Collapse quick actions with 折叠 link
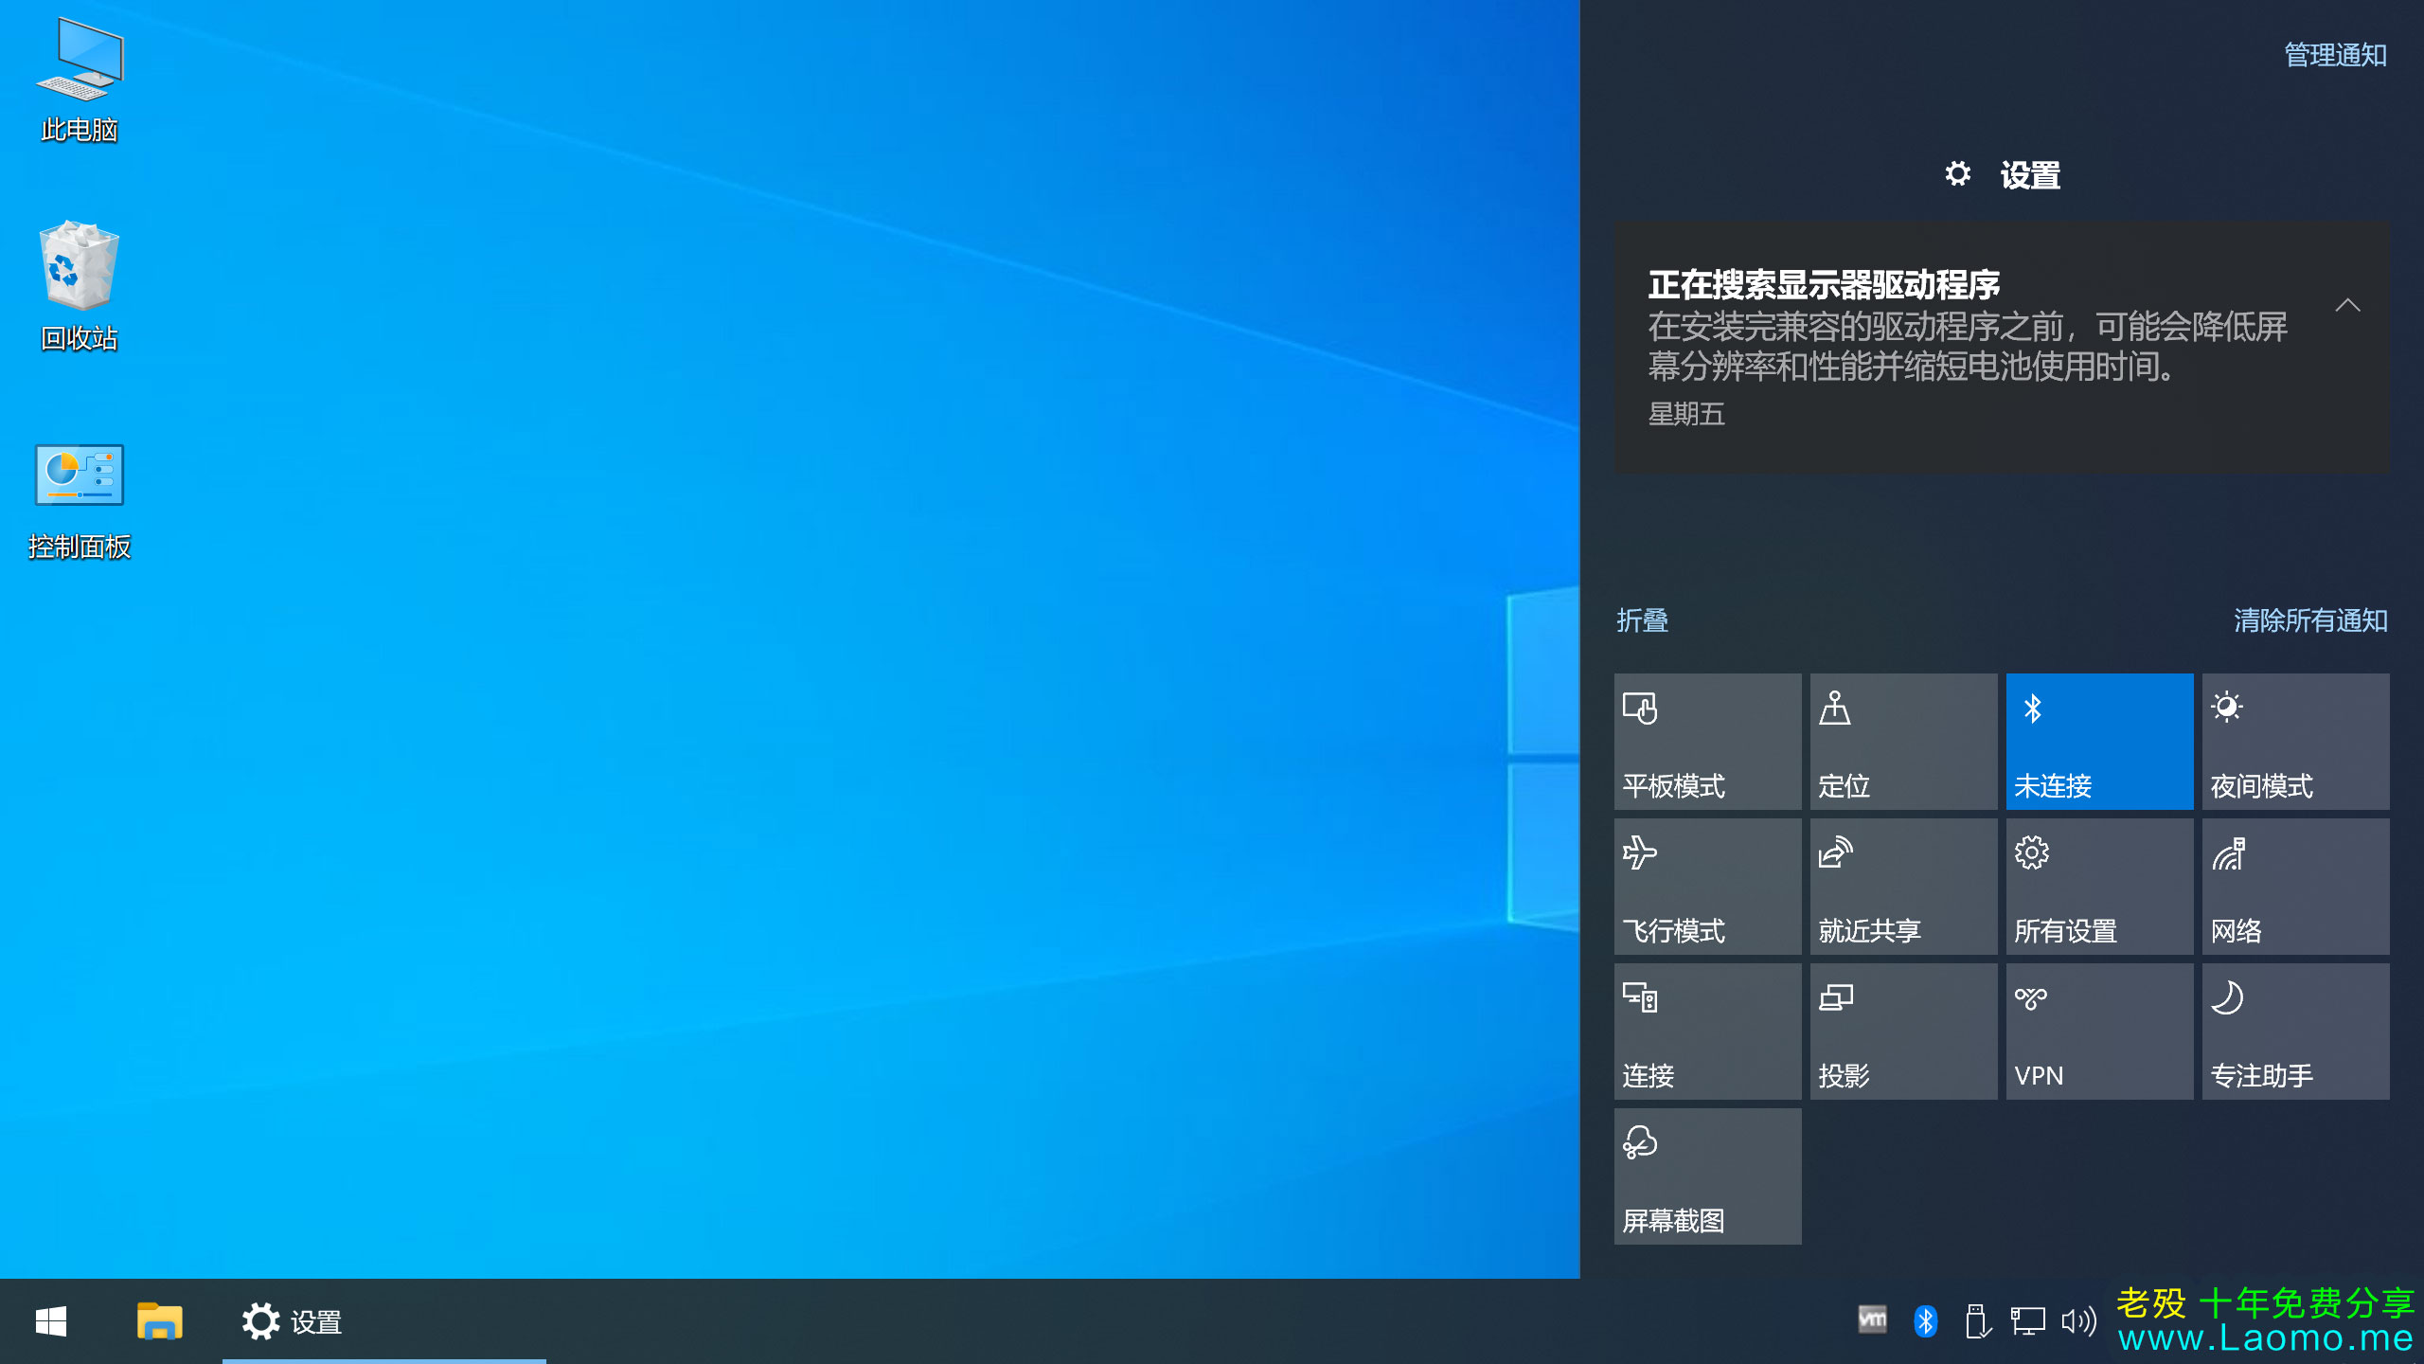Viewport: 2424px width, 1364px height. (x=1642, y=620)
